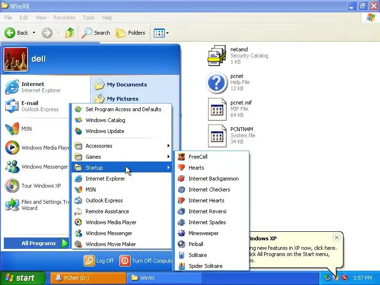This screenshot has width=380, height=285.
Task: Open Windows Media Player in All Programs list
Action: pyautogui.click(x=122, y=222)
